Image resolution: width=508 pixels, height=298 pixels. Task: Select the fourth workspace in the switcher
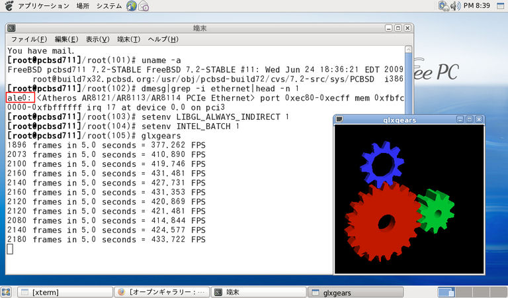[499, 292]
